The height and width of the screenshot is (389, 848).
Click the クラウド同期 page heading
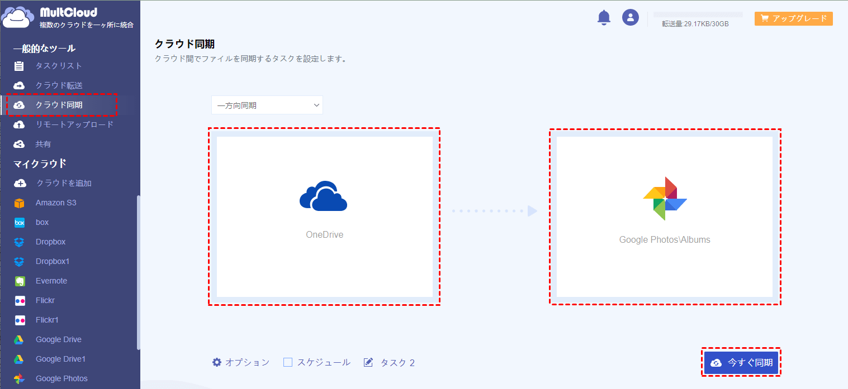click(x=184, y=44)
